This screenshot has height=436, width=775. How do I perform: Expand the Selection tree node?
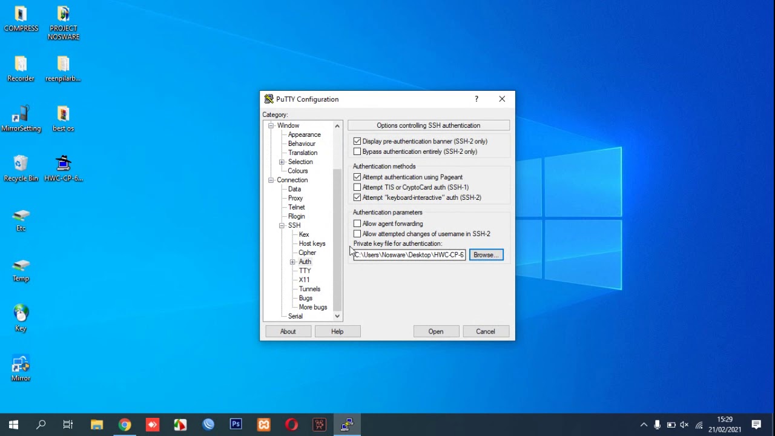click(282, 162)
